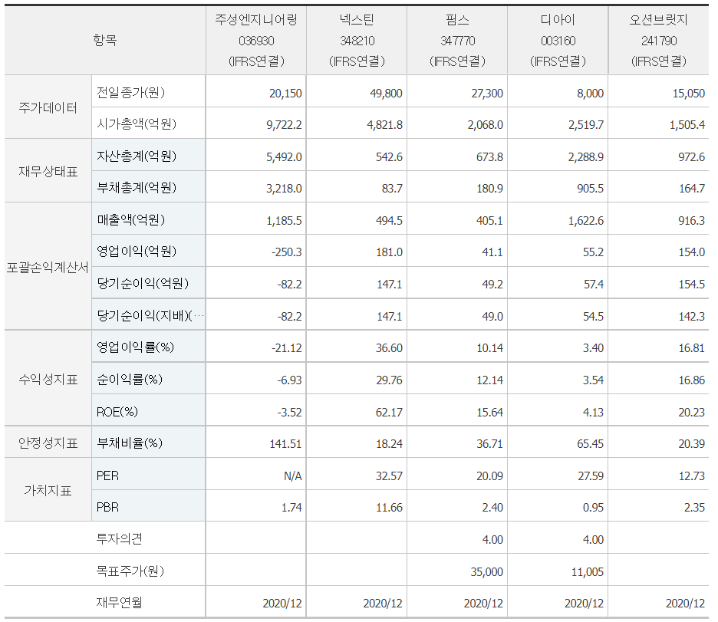Click 펨스 closing price 27,300
This screenshot has height=622, width=718.
point(487,94)
